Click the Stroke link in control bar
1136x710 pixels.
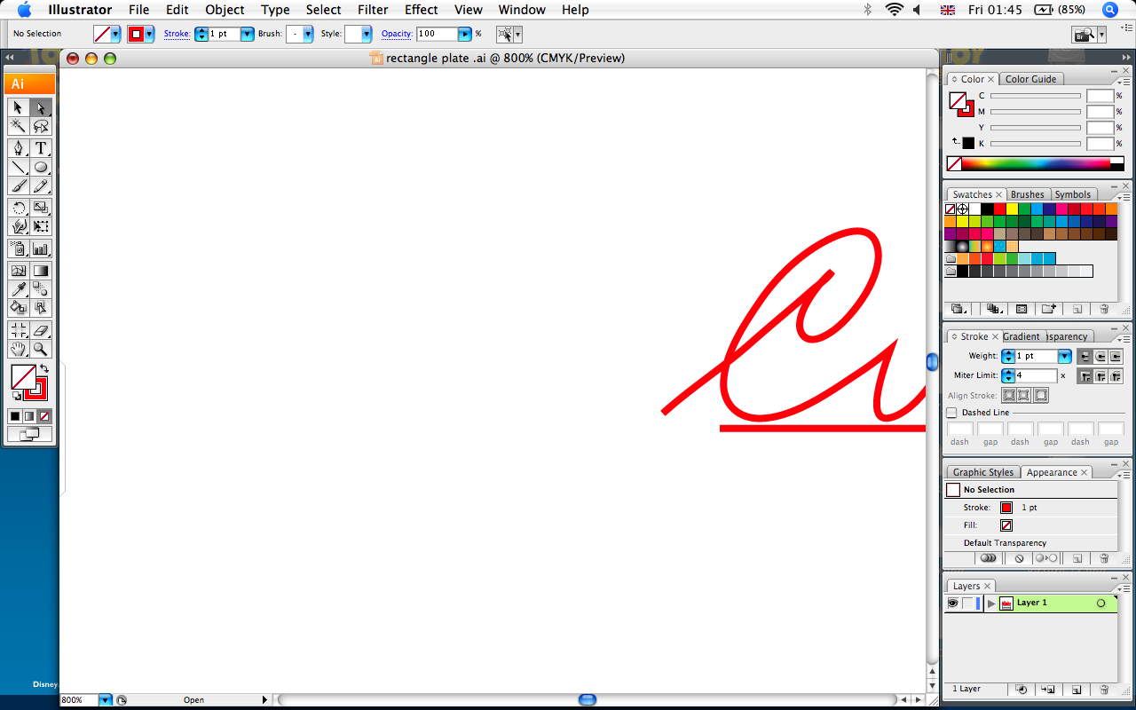(177, 34)
